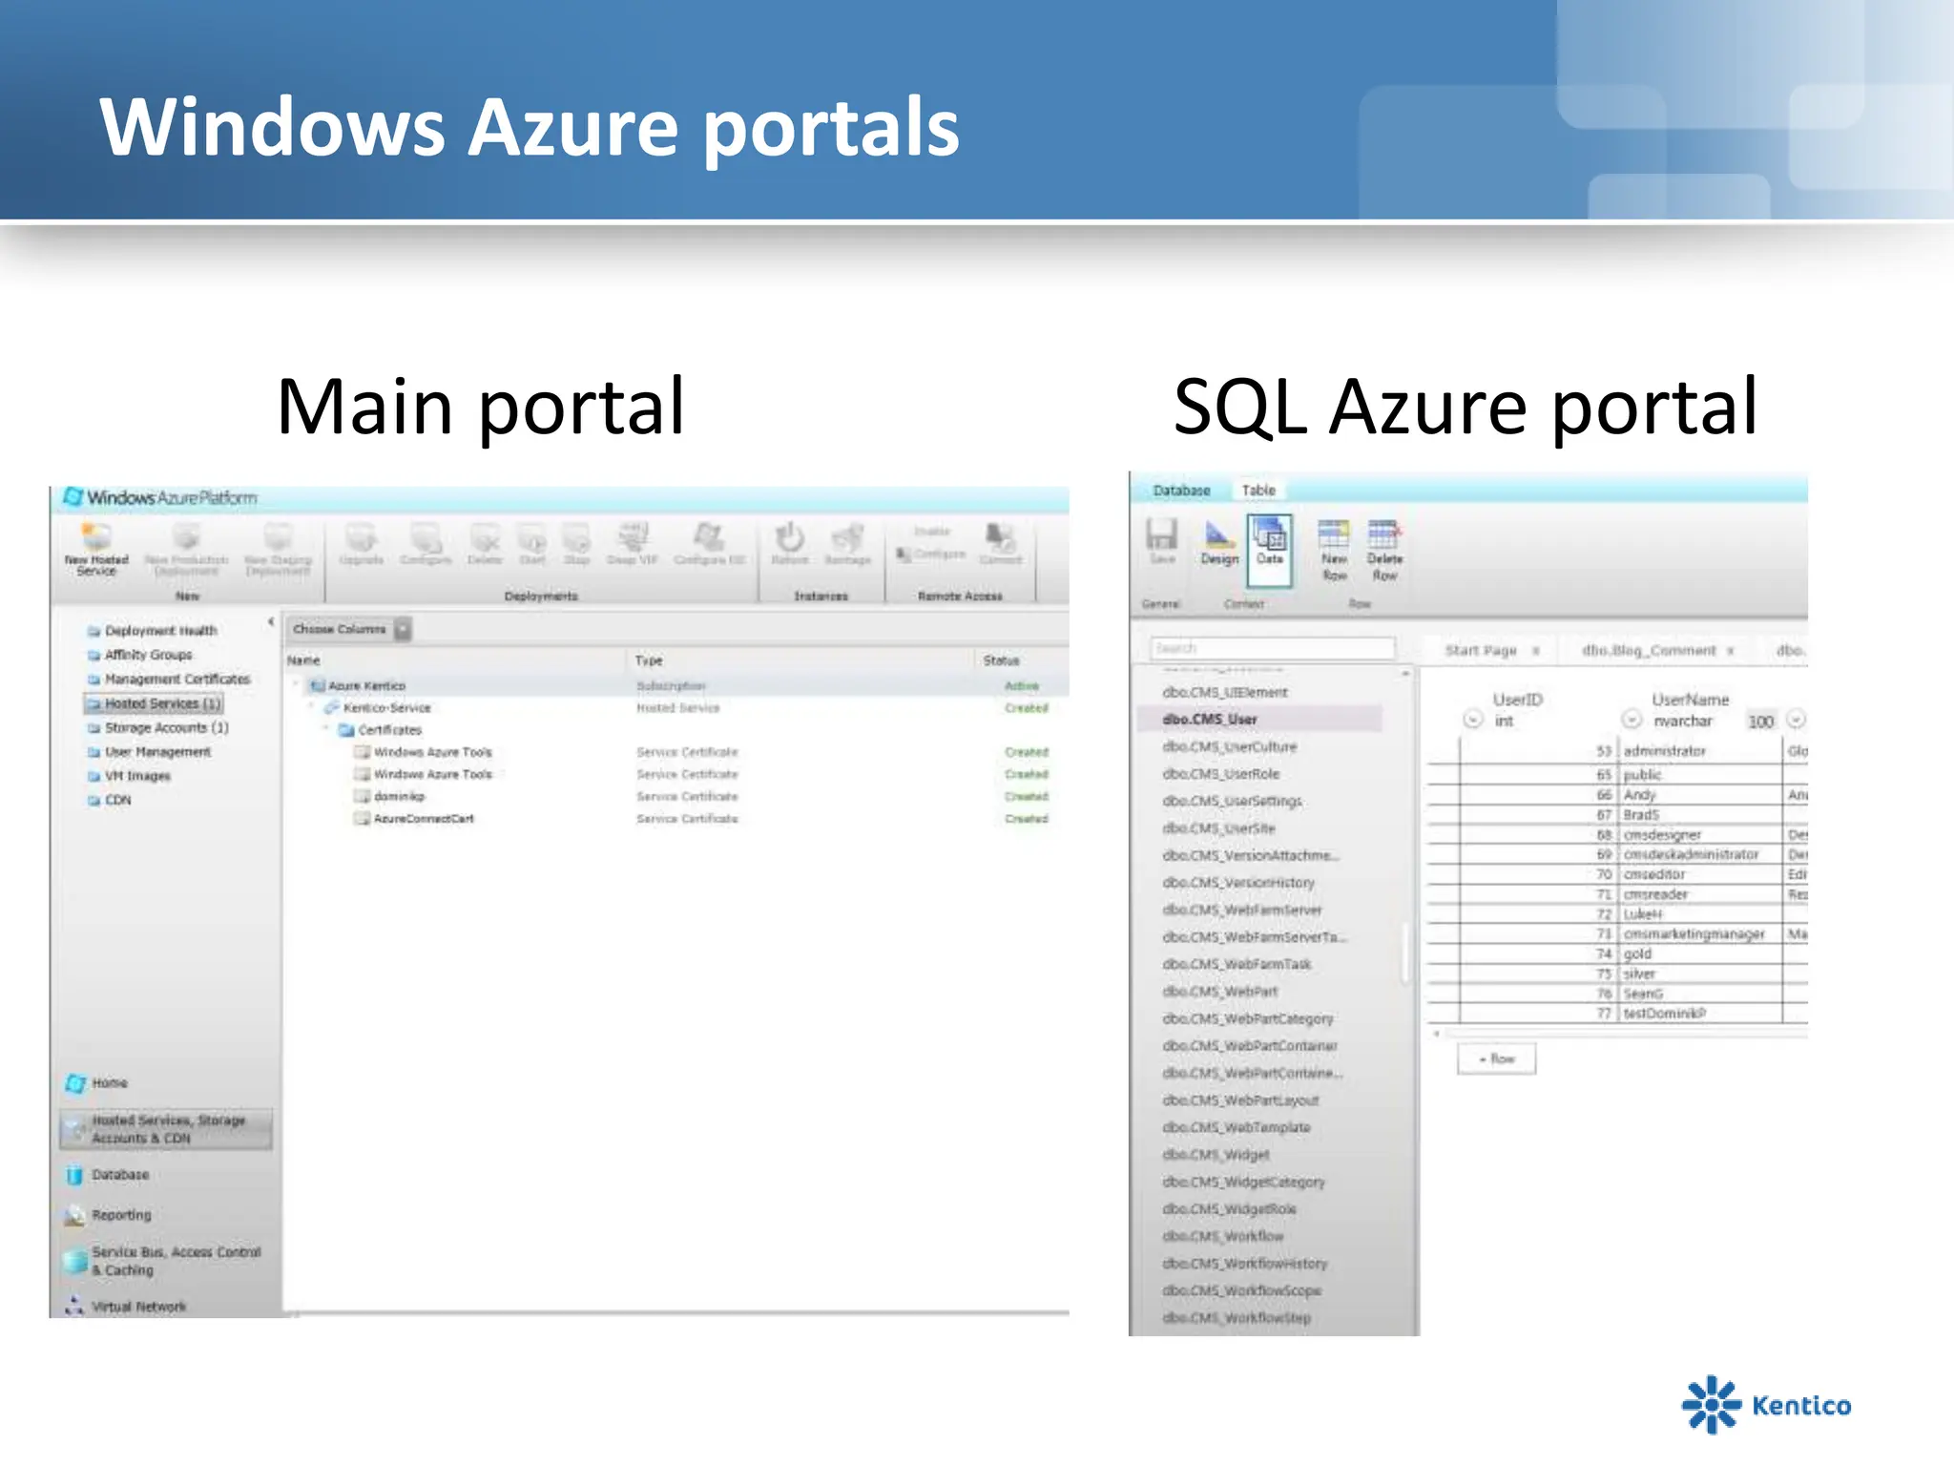1954x1466 pixels.
Task: Select dbo.CMS_Workflow table in list
Action: [1223, 1236]
